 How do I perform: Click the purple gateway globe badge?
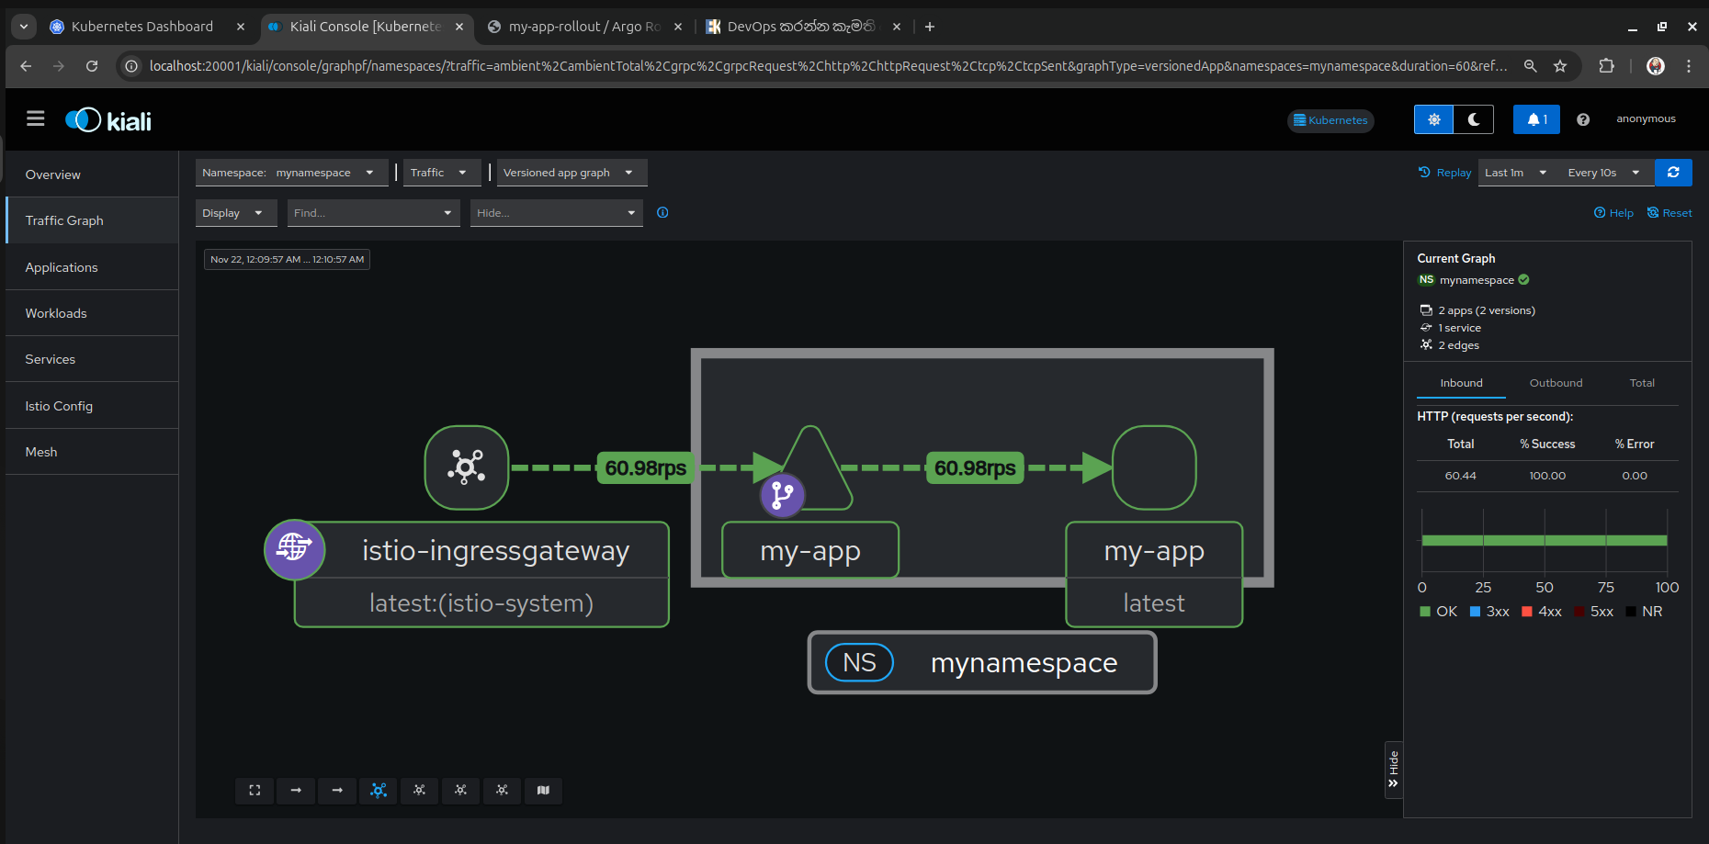pyautogui.click(x=294, y=549)
